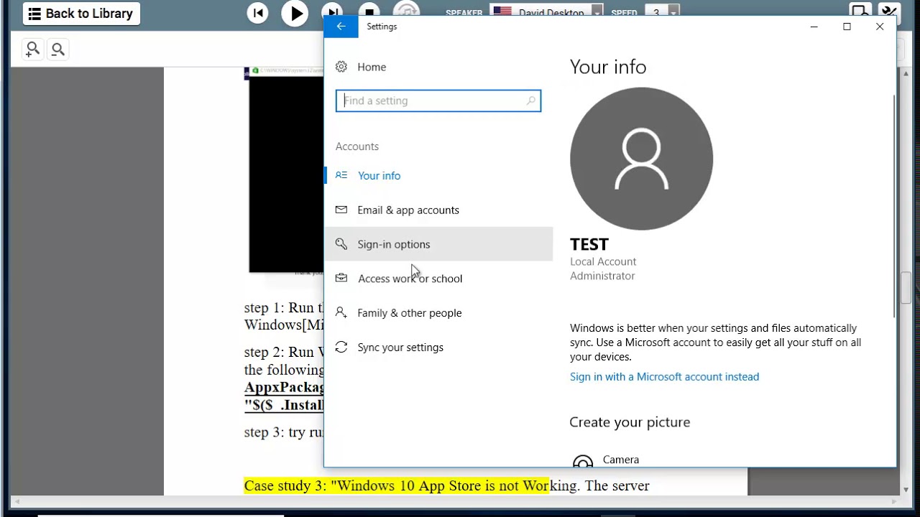Screen dimensions: 920x517
Task: Maximize the Settings window
Action: 847,27
